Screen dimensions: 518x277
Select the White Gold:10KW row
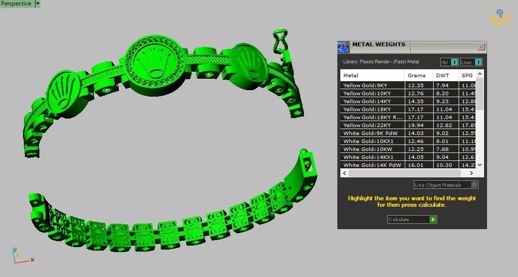(408, 149)
